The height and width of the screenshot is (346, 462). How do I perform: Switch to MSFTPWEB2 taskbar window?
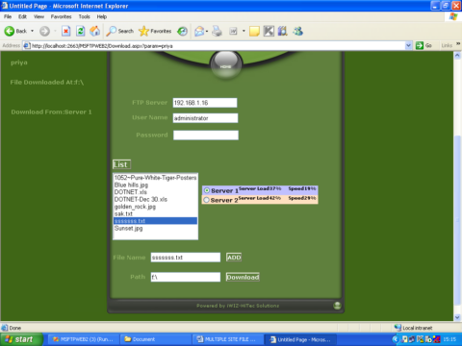click(x=84, y=339)
